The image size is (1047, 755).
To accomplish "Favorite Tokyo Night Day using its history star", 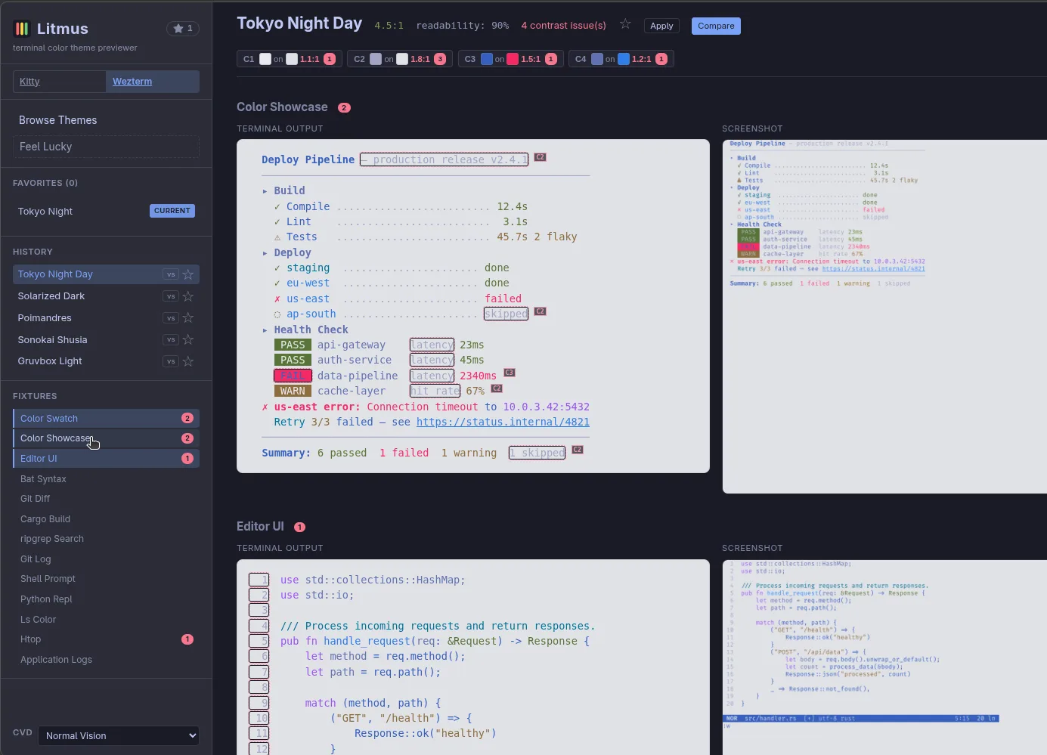I will coord(188,274).
